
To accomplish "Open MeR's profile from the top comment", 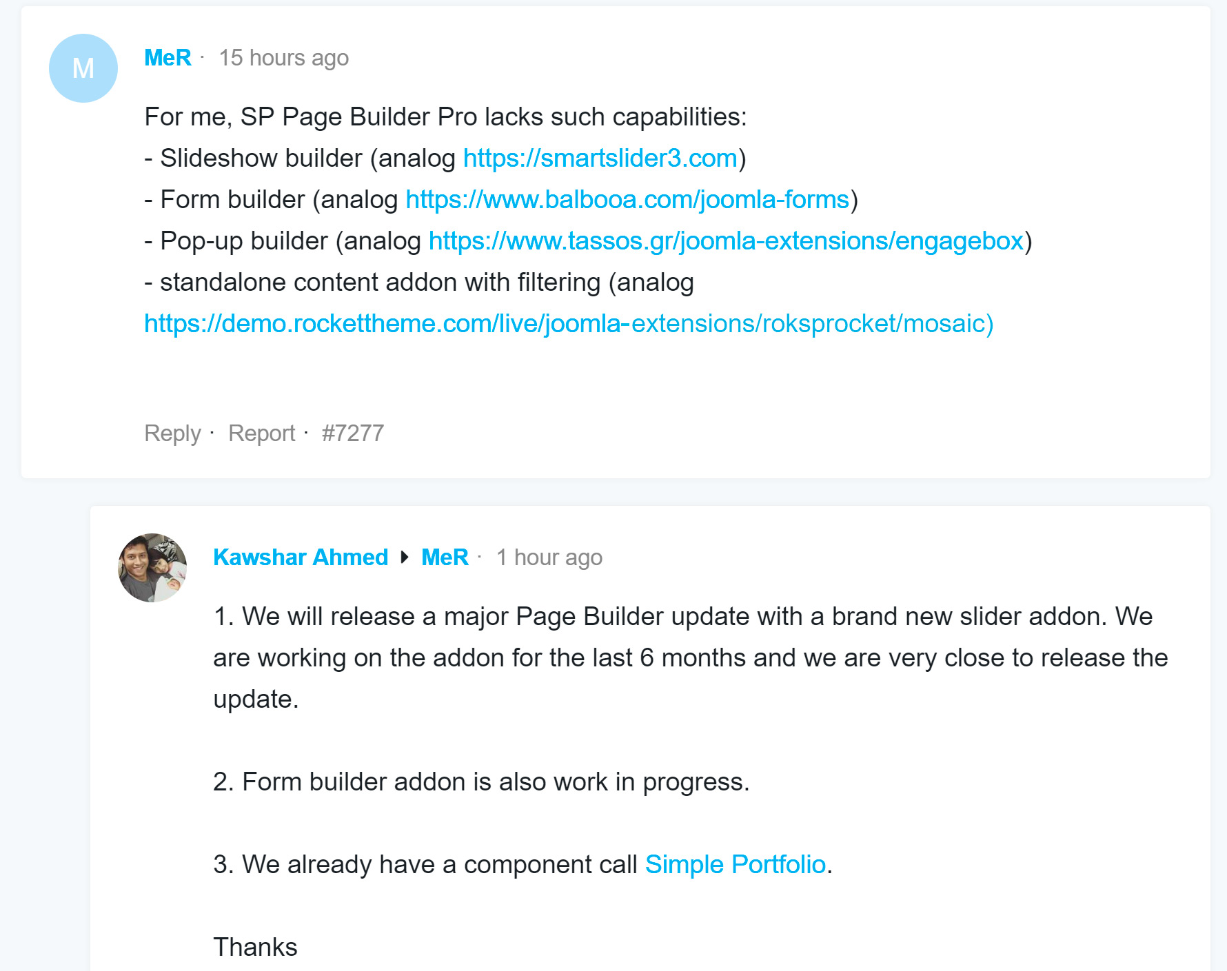I will point(168,58).
